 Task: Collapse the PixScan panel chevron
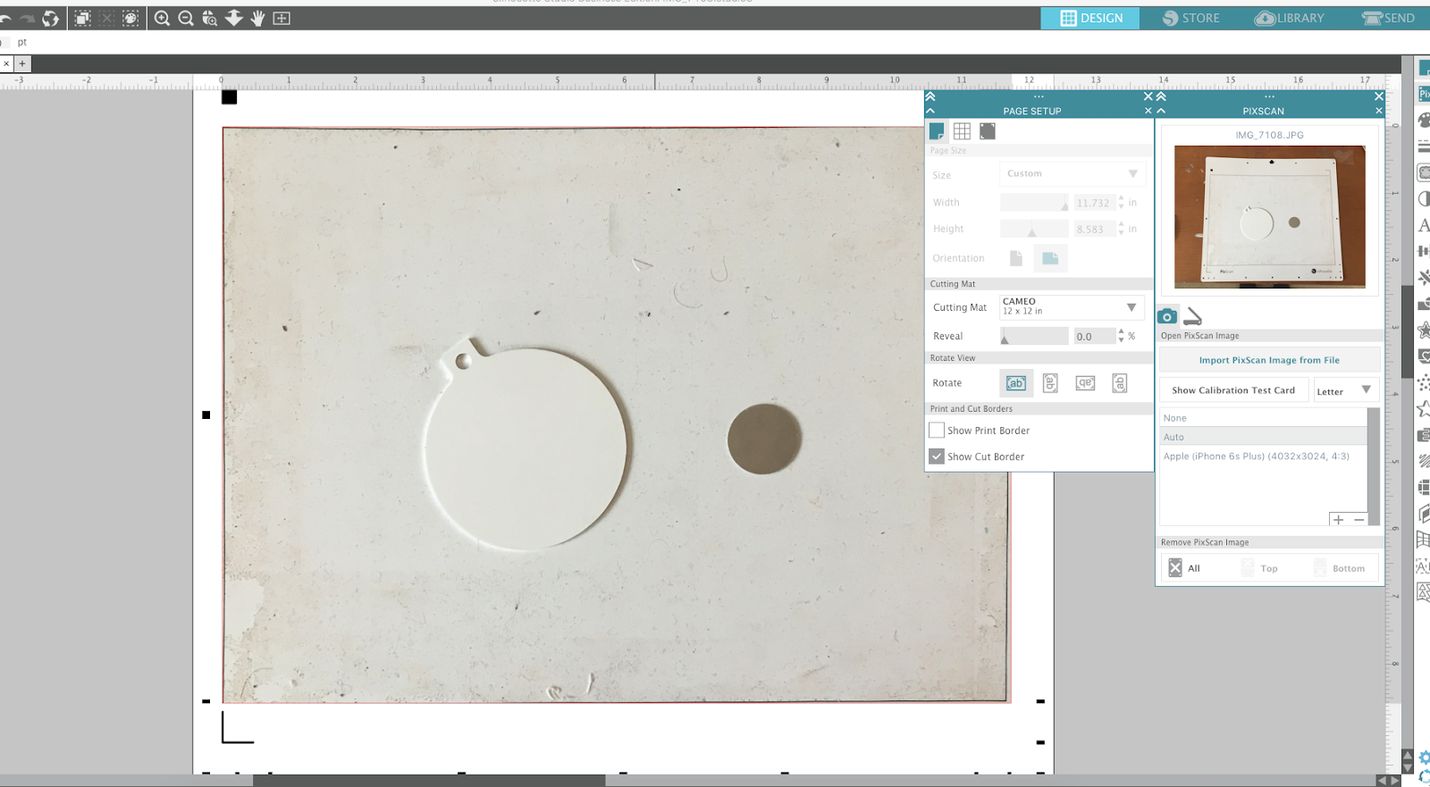(1161, 111)
